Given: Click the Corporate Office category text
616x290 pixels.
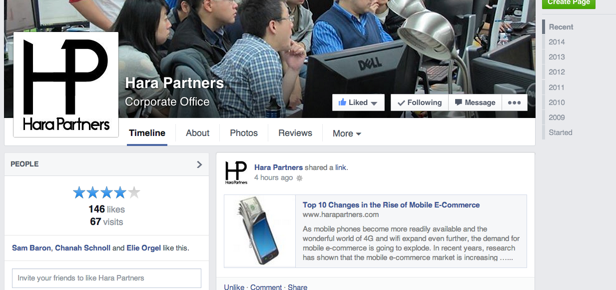Looking at the screenshot, I should (x=167, y=102).
